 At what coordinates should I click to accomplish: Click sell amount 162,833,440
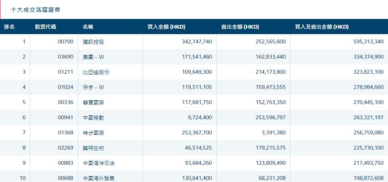tap(271, 57)
